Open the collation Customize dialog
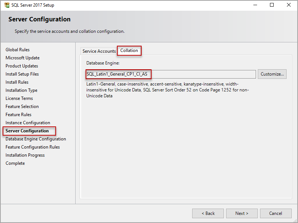 (272, 74)
